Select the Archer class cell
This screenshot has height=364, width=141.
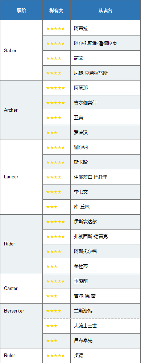coord(21,110)
